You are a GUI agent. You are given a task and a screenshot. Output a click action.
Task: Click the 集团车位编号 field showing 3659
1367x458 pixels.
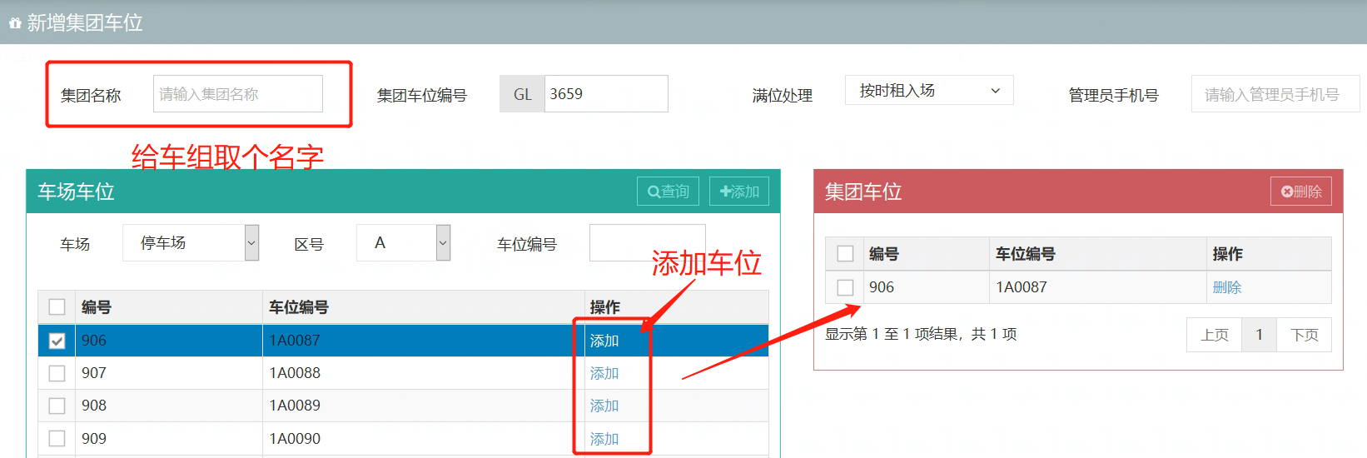[x=606, y=94]
